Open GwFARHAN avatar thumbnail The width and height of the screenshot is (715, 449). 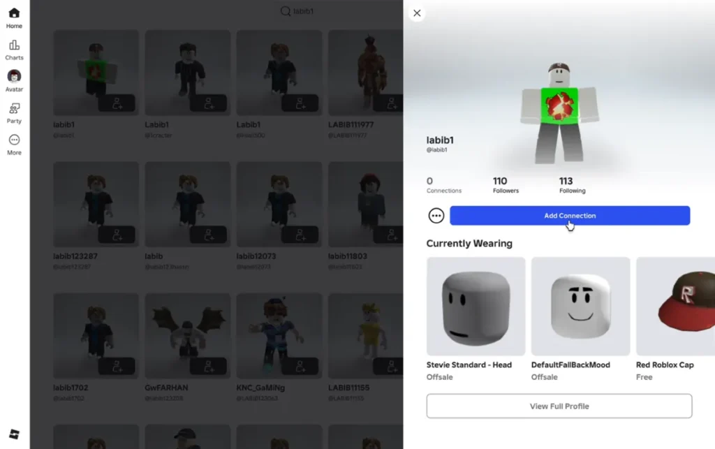pos(187,335)
